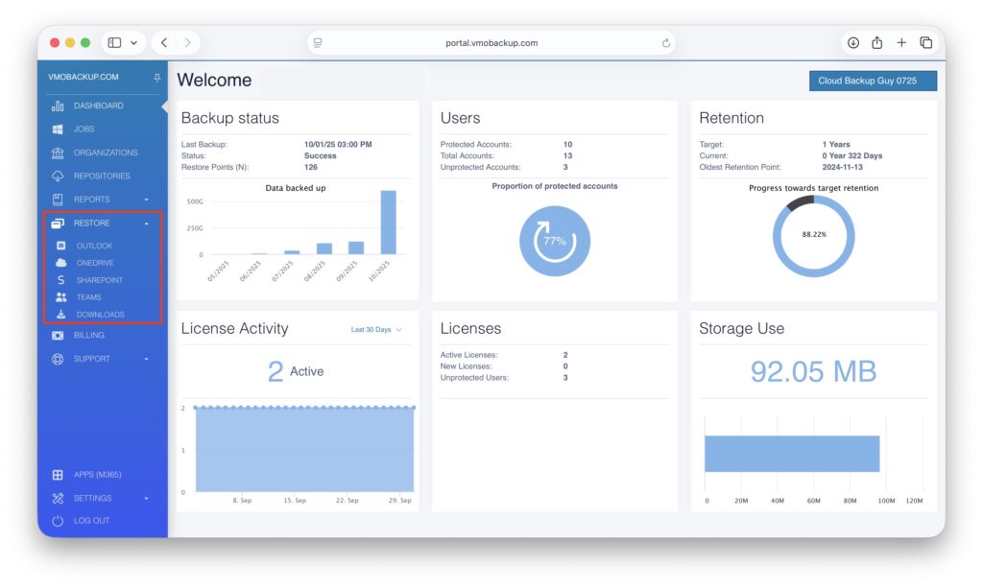Open the Billing menu item
983x587 pixels.
88,336
